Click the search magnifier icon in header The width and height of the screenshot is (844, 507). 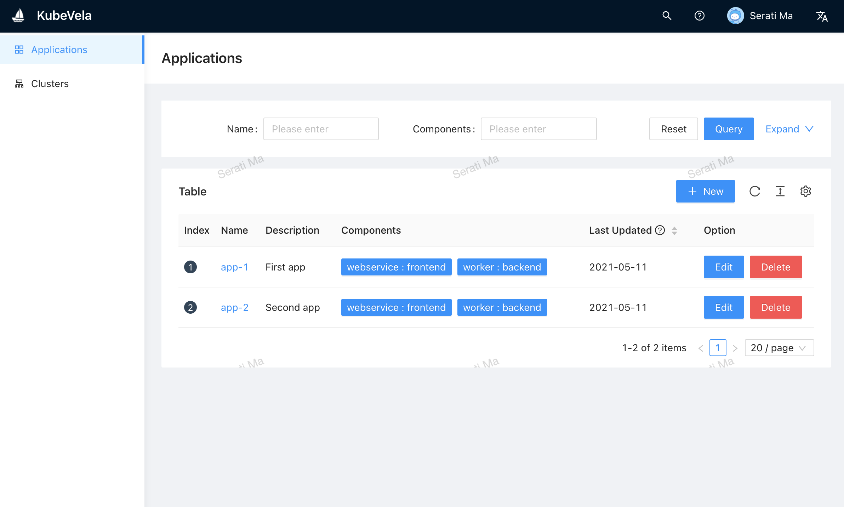[667, 16]
